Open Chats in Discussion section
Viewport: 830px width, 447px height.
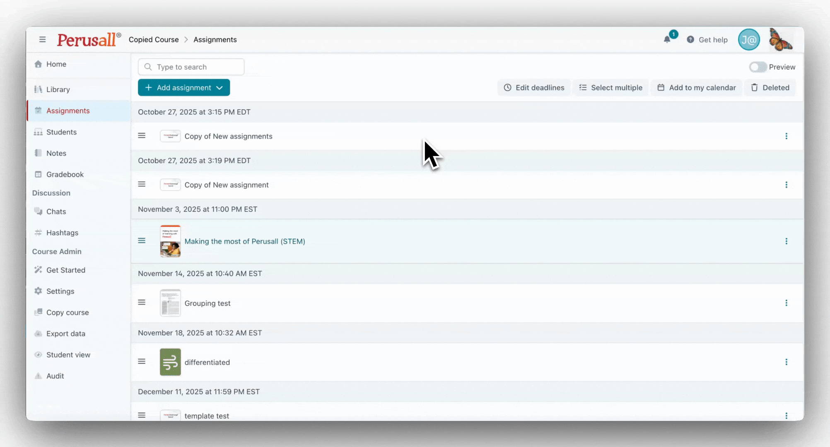(56, 211)
